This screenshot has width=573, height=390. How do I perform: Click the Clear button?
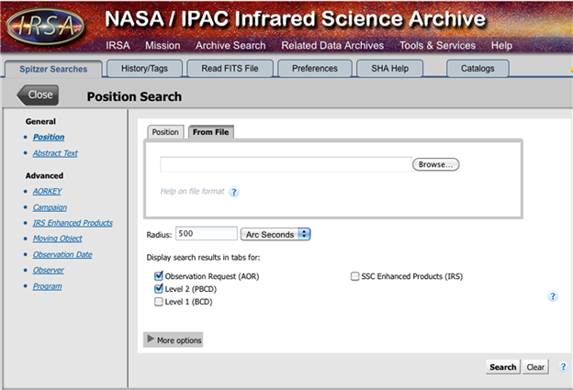[x=535, y=367]
